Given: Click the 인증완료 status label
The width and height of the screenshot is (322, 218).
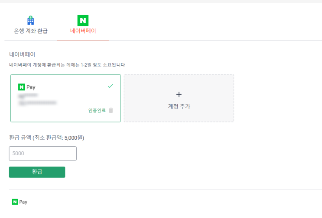Looking at the screenshot, I should (97, 110).
